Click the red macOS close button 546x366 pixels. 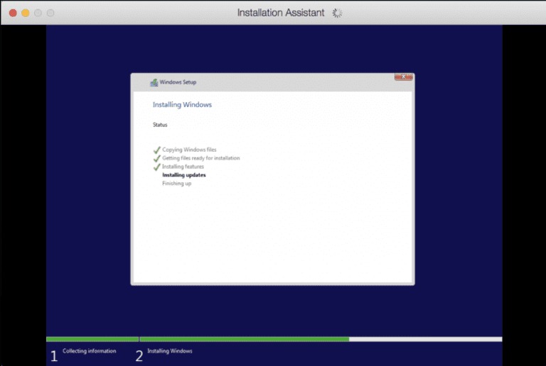[13, 13]
